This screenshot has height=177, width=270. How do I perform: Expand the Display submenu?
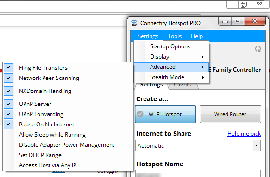click(x=171, y=57)
